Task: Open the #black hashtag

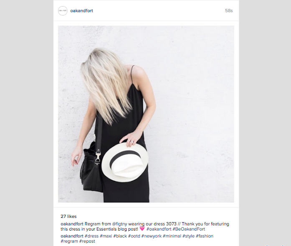Action: (x=120, y=236)
